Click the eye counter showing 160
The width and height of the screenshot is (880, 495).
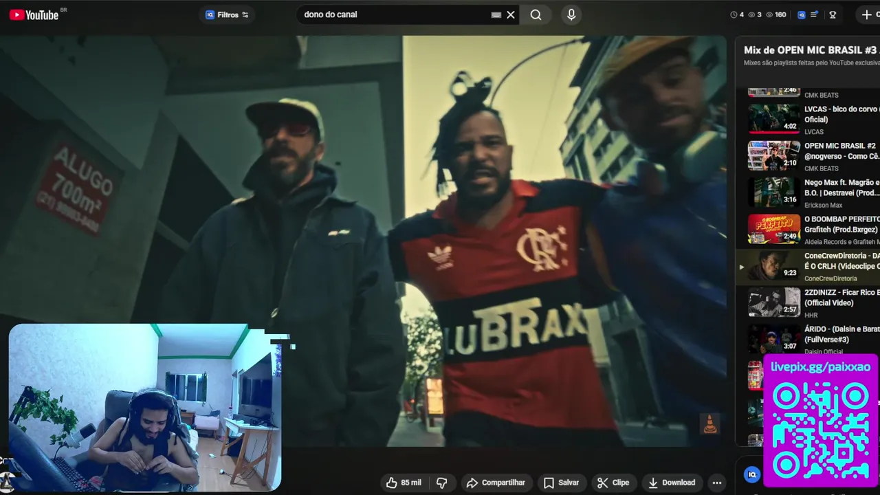775,14
